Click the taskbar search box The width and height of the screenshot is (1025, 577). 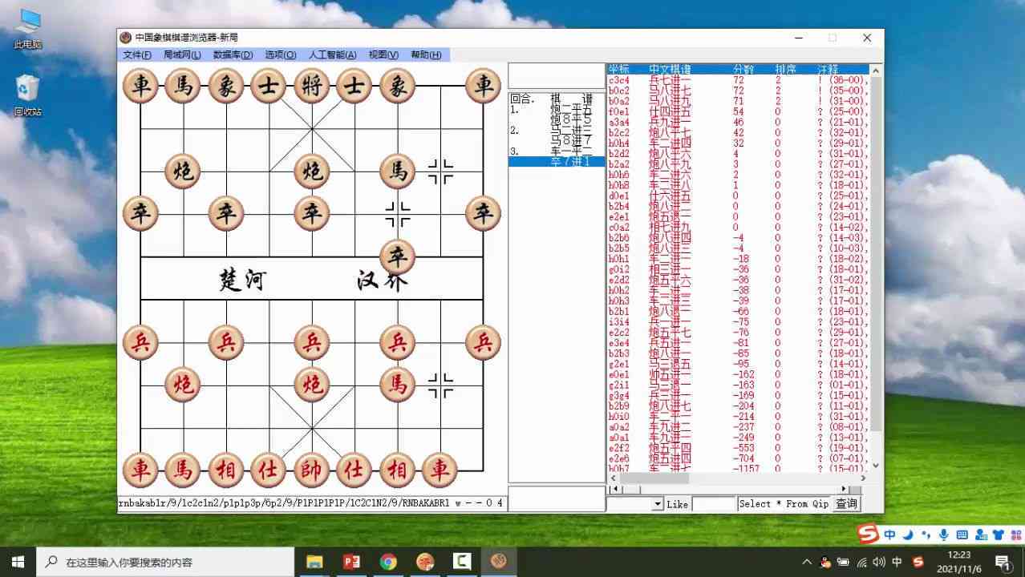pos(166,562)
